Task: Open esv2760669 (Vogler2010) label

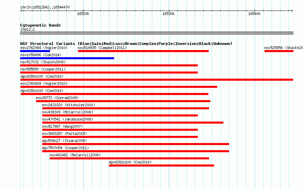Action: pos(44,83)
